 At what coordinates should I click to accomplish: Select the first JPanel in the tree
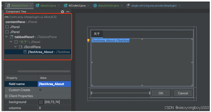tap(12, 27)
